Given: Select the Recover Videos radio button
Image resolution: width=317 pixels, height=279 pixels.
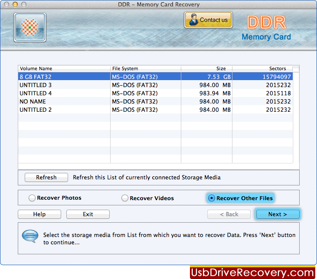Looking at the screenshot, I should 125,198.
